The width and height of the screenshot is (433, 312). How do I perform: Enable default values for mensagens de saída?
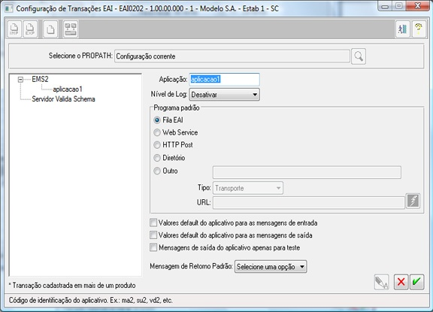coord(153,235)
